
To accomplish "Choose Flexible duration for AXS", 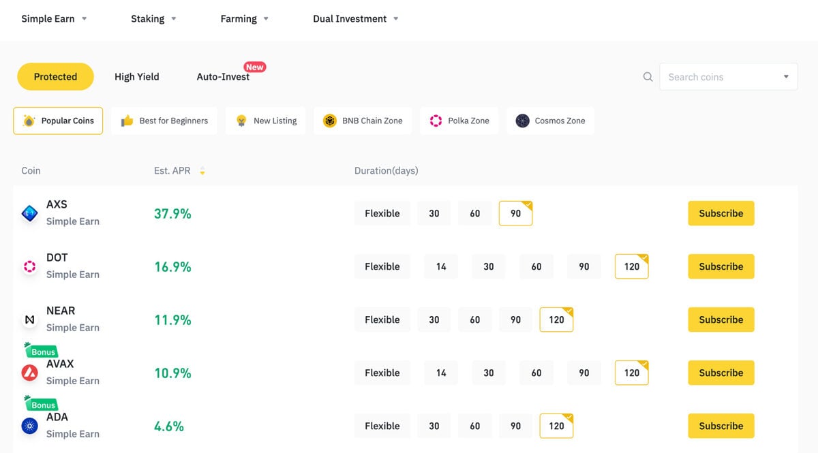I will click(x=382, y=213).
